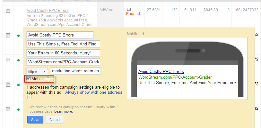Save the edited ad

coord(35,120)
